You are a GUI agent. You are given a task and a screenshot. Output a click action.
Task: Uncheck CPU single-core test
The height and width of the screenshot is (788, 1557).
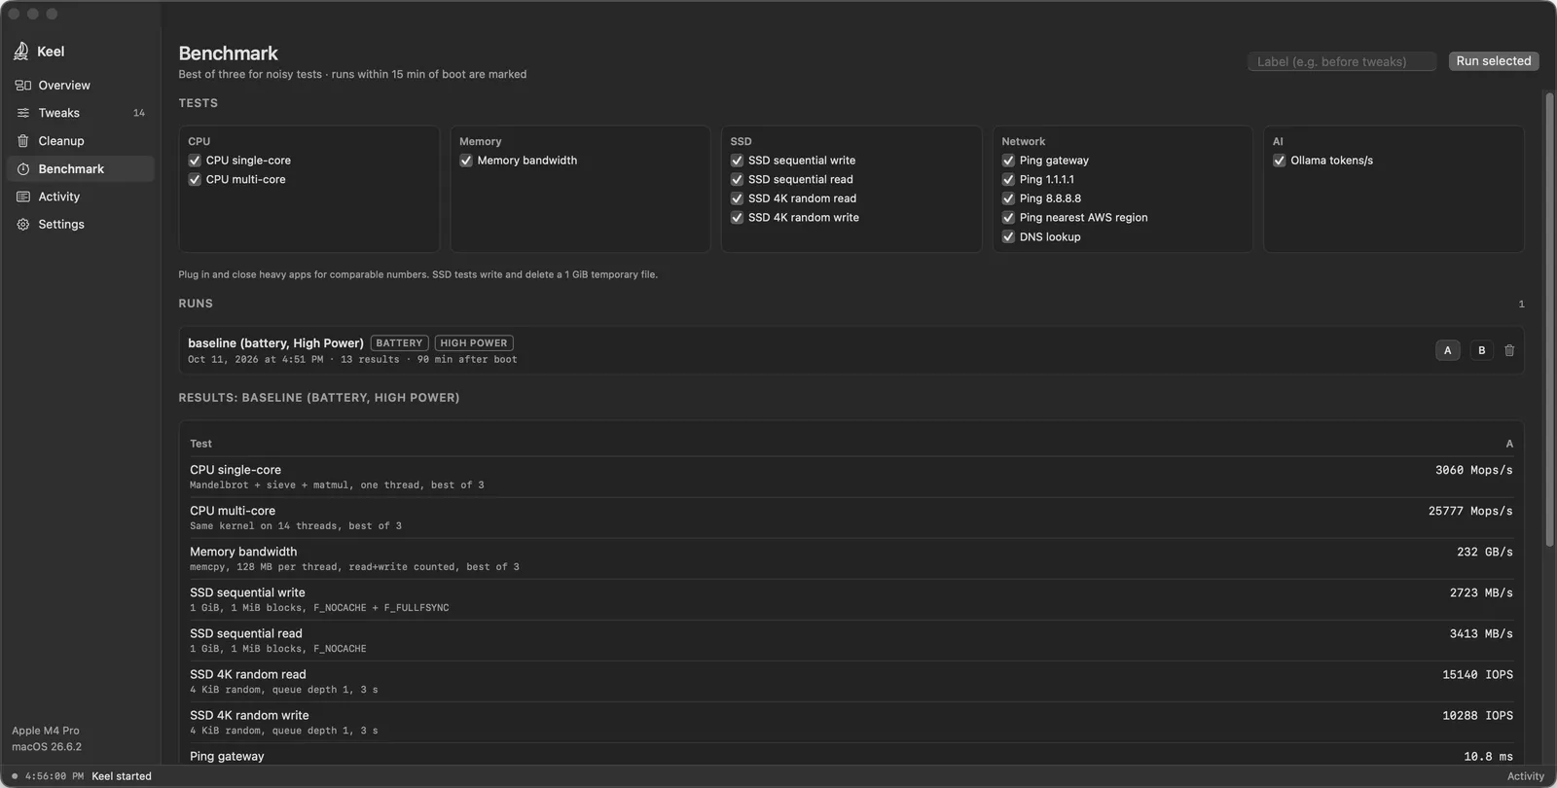coord(195,161)
